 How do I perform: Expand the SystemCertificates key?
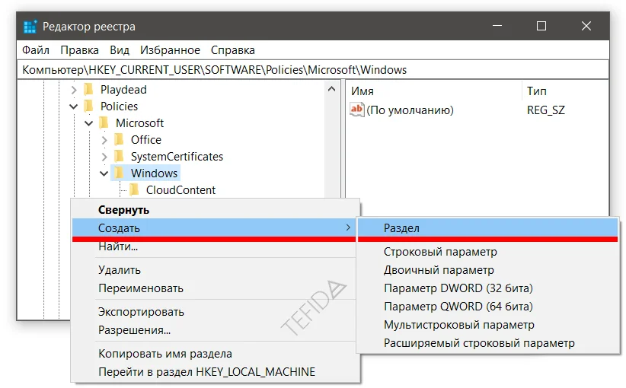[104, 157]
